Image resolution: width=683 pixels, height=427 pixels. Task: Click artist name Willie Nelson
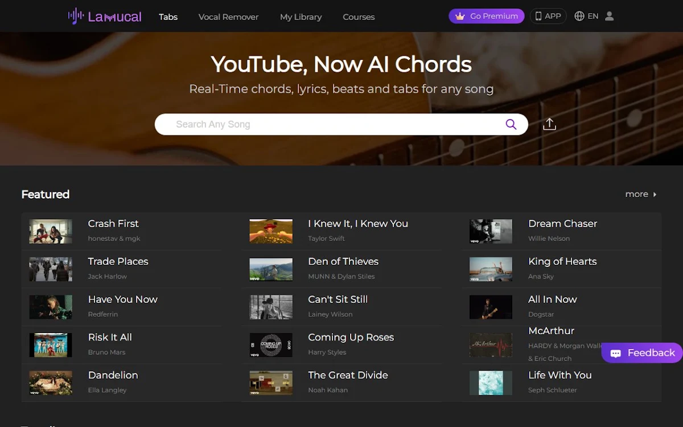tap(549, 239)
